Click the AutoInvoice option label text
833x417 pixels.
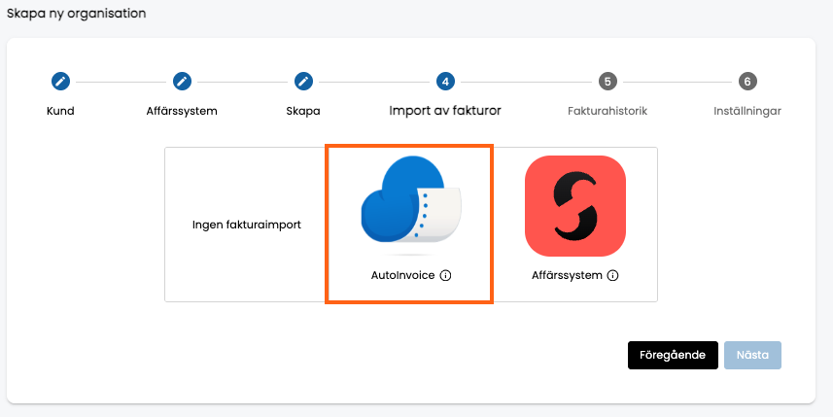click(x=403, y=276)
